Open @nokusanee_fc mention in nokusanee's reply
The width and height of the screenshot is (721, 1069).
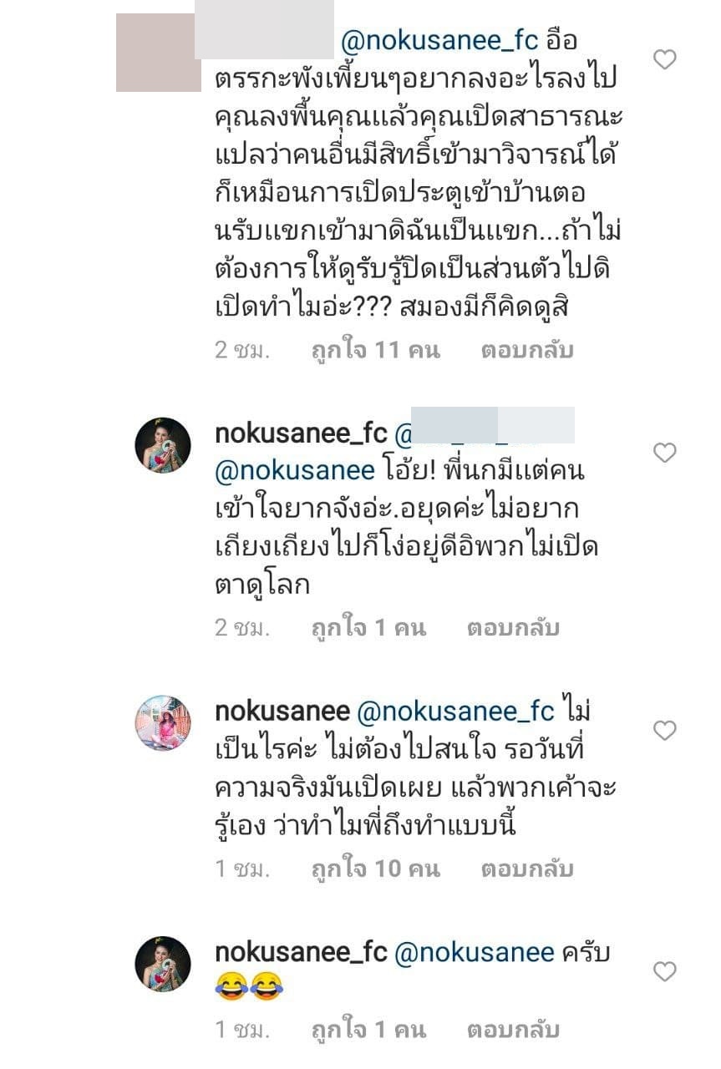(x=455, y=712)
